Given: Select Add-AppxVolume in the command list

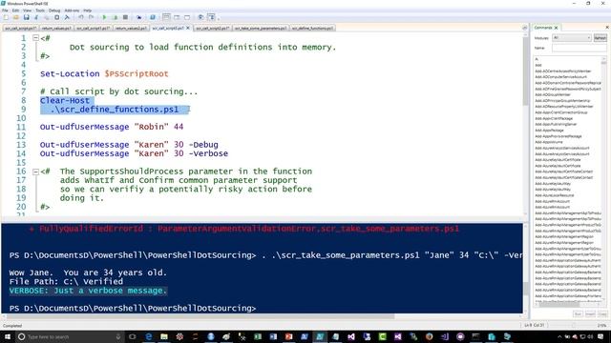Looking at the screenshot, I should (x=549, y=142).
